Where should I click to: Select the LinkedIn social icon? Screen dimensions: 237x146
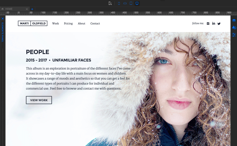pyautogui.click(x=213, y=23)
